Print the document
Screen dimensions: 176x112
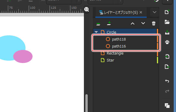(167, 42)
